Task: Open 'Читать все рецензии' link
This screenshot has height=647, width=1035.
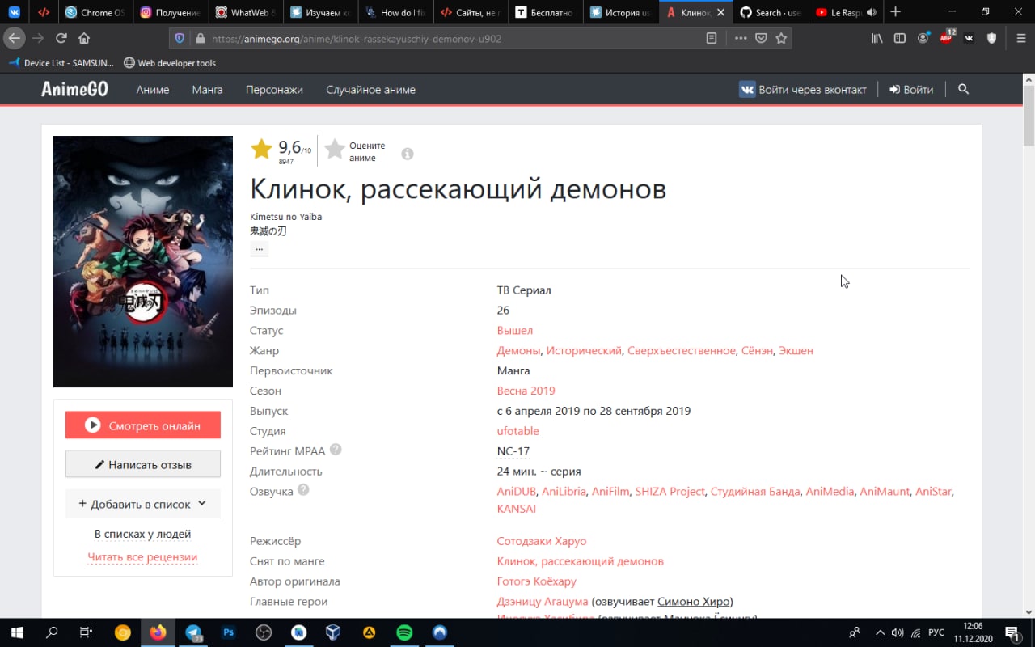Action: (142, 557)
